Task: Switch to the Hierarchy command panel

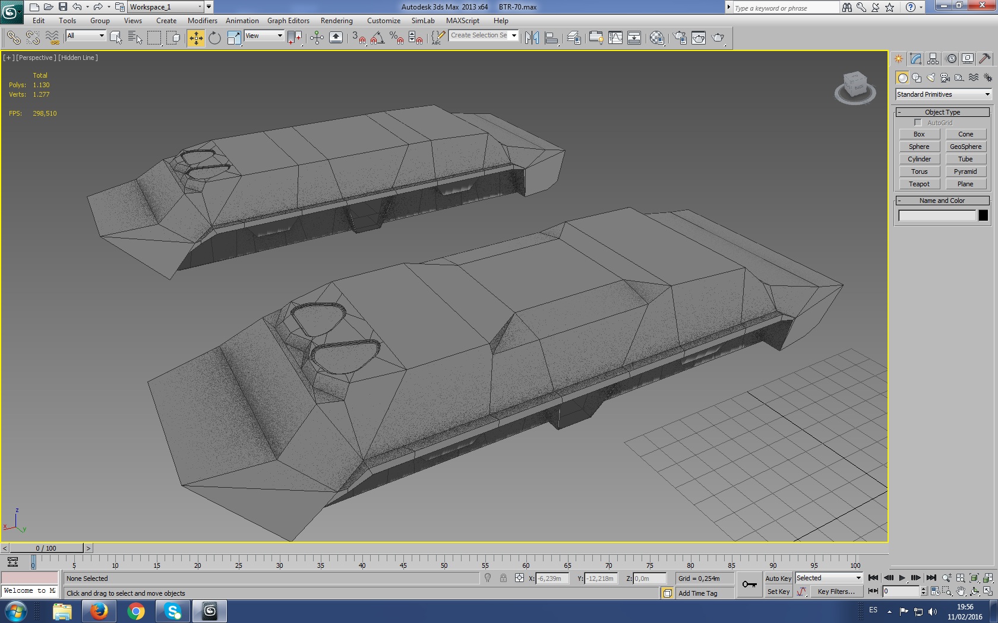Action: click(x=933, y=59)
